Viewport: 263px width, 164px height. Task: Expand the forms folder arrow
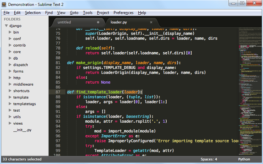pos(10,71)
